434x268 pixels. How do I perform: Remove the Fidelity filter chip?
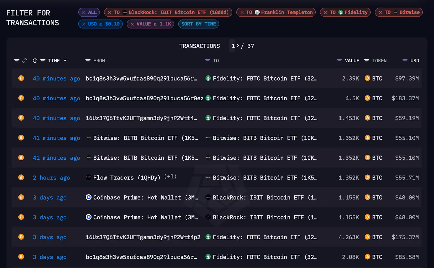click(325, 12)
